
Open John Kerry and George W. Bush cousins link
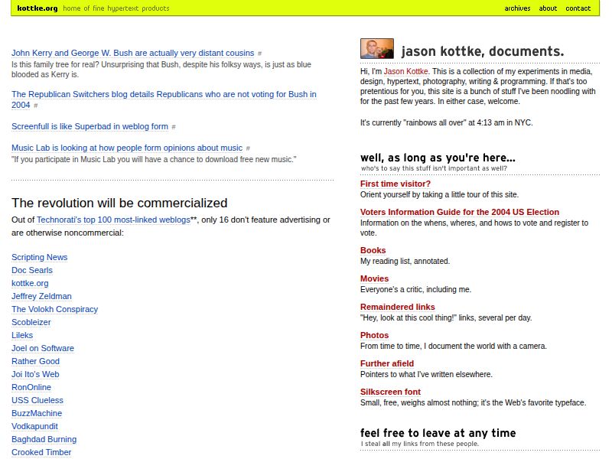click(132, 53)
